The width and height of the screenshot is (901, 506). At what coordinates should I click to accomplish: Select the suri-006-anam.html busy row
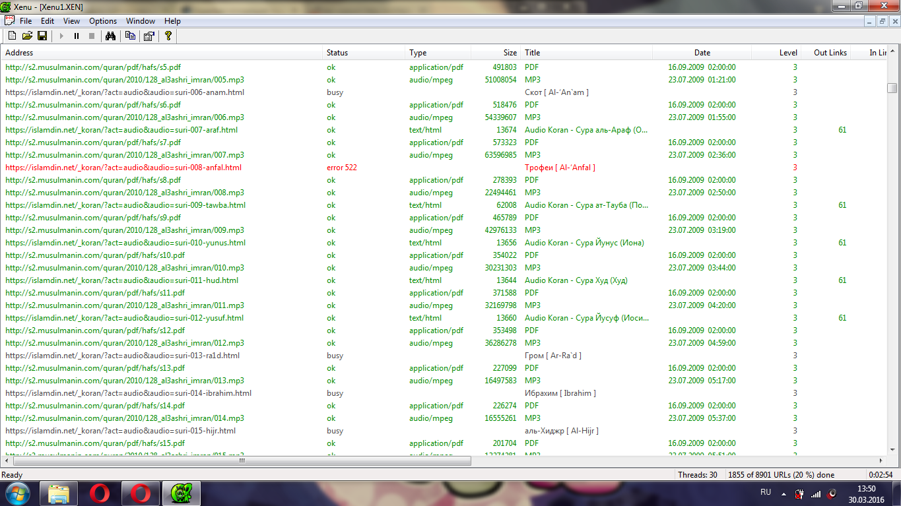[x=125, y=92]
